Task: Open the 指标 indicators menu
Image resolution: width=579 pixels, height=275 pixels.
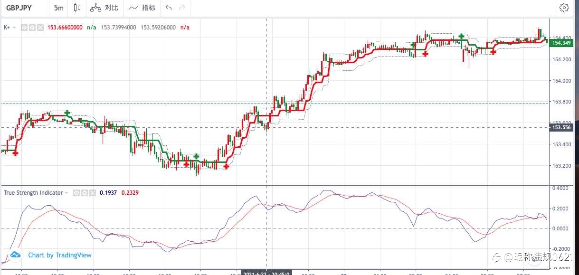Action: [x=142, y=8]
